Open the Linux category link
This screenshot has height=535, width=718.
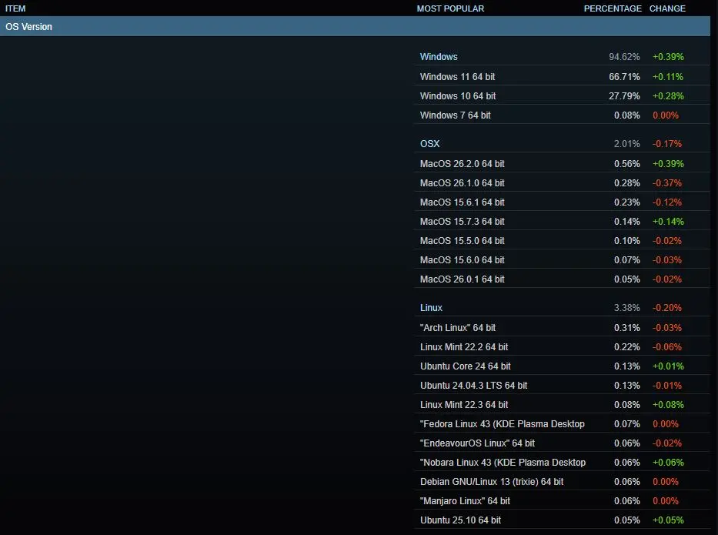(431, 307)
